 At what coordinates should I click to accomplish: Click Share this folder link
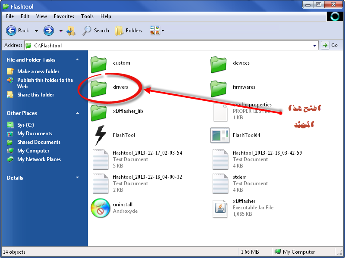point(36,95)
